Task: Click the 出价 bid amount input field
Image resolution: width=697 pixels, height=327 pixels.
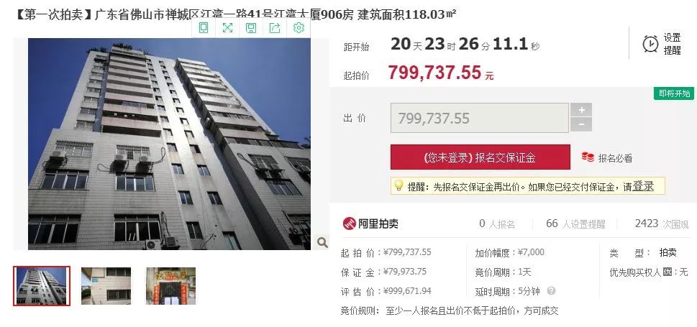Action: coord(480,118)
